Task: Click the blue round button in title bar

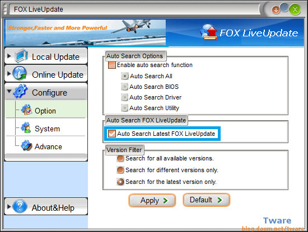Action: point(284,7)
